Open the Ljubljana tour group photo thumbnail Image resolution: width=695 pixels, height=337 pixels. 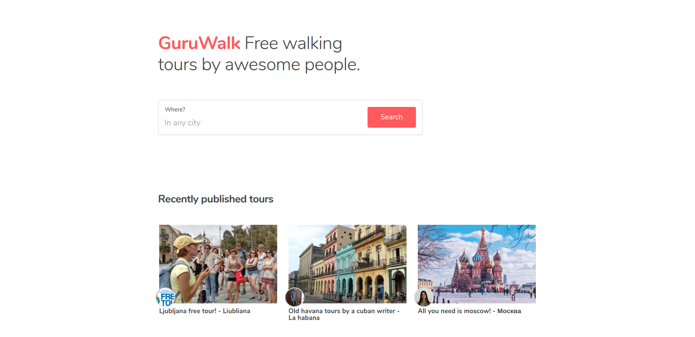[218, 264]
